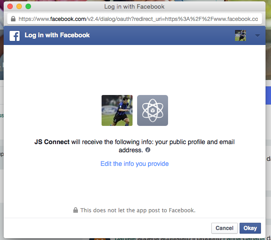Click the padlock icon in address bar

pyautogui.click(x=13, y=19)
